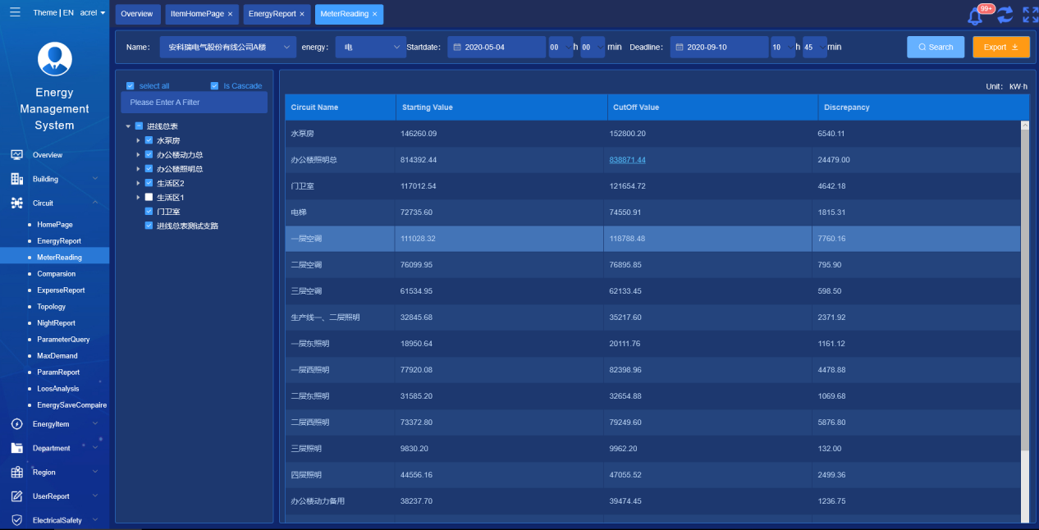Click the UserReport edit icon
This screenshot has width=1039, height=530.
click(16, 496)
